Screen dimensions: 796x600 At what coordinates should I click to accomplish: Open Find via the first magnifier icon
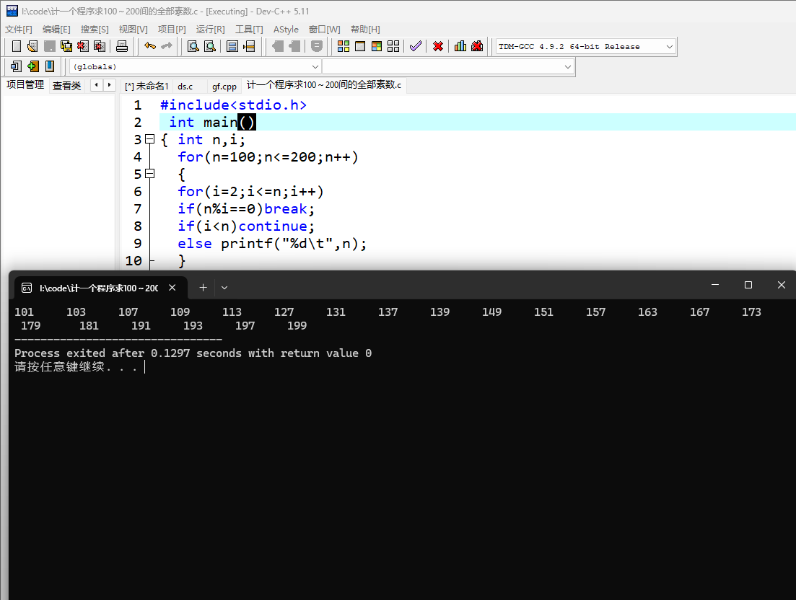(x=193, y=46)
